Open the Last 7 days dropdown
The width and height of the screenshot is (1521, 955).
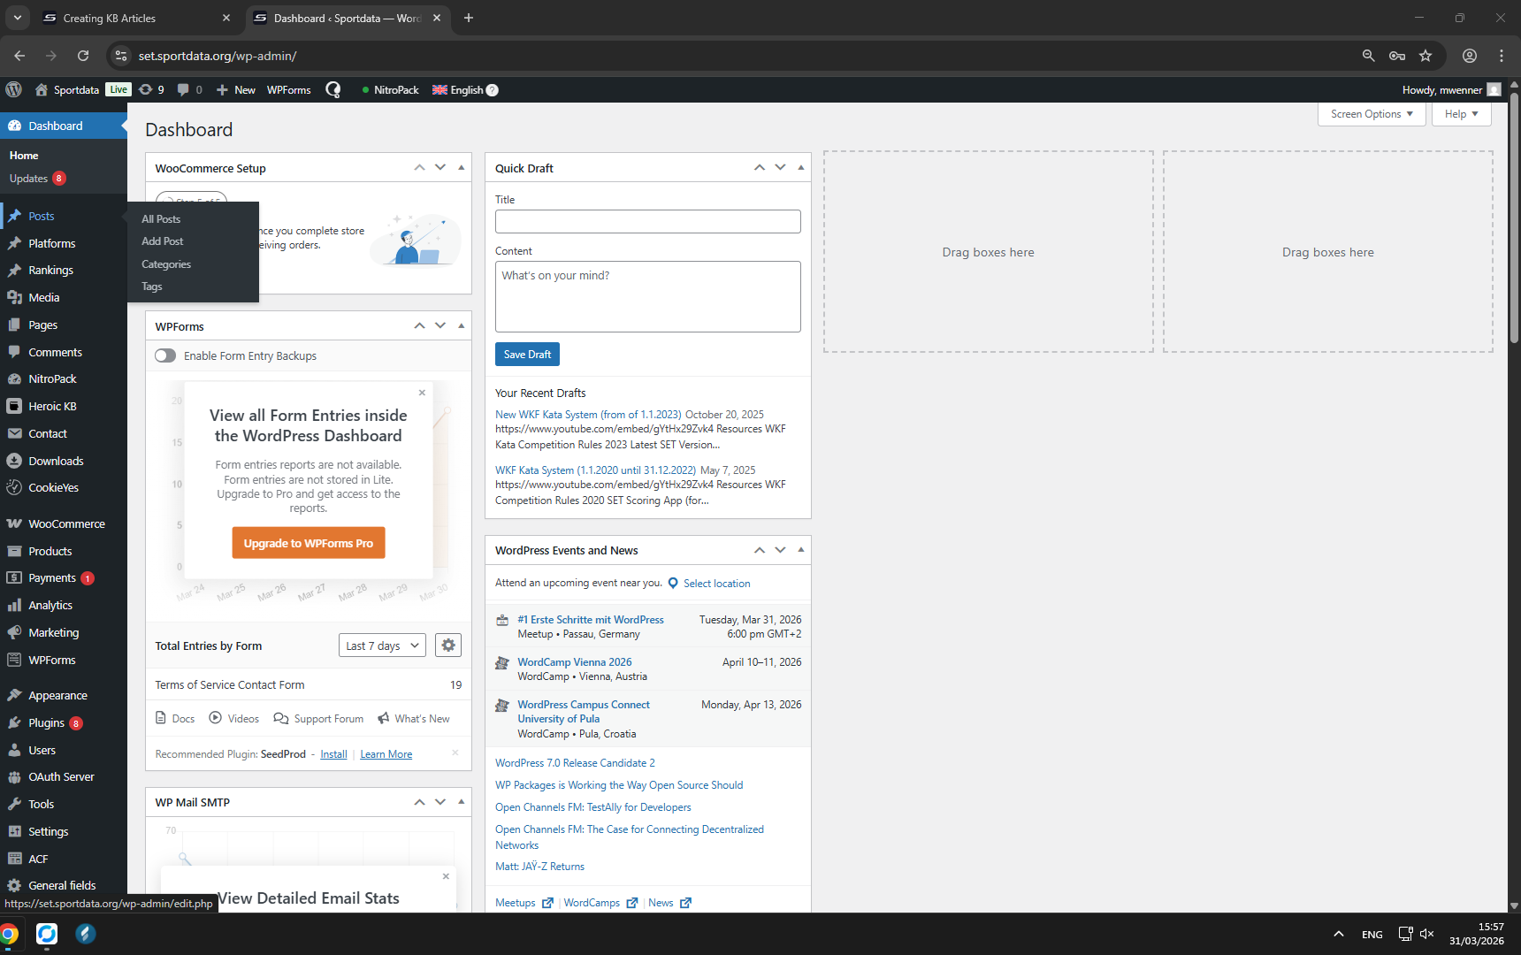(x=382, y=646)
